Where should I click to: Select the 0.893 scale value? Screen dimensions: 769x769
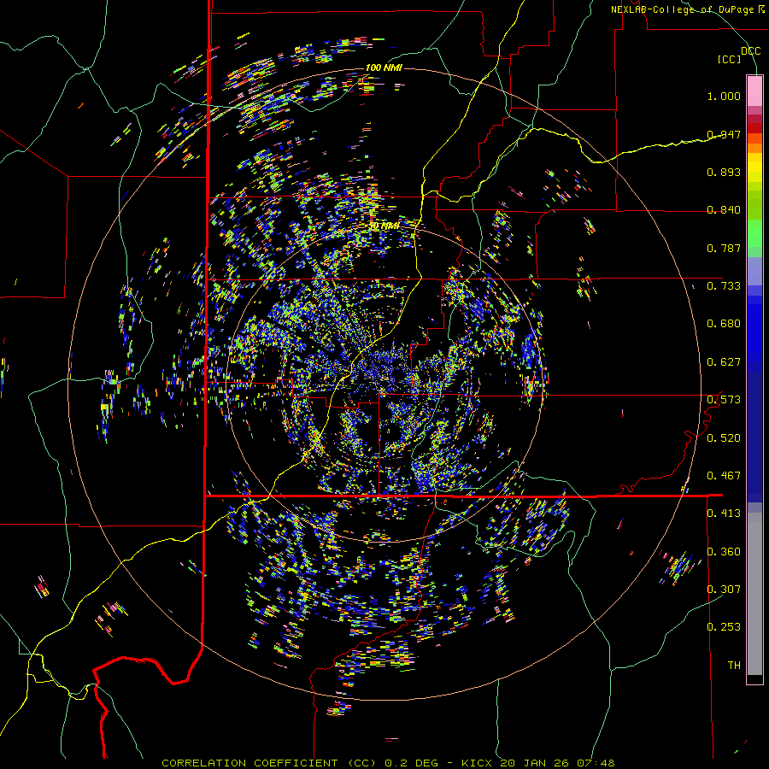(x=724, y=172)
